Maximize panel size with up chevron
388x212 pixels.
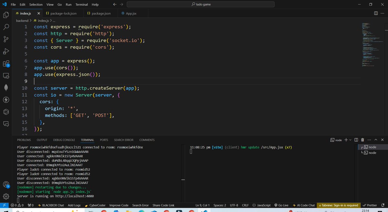[x=376, y=140]
